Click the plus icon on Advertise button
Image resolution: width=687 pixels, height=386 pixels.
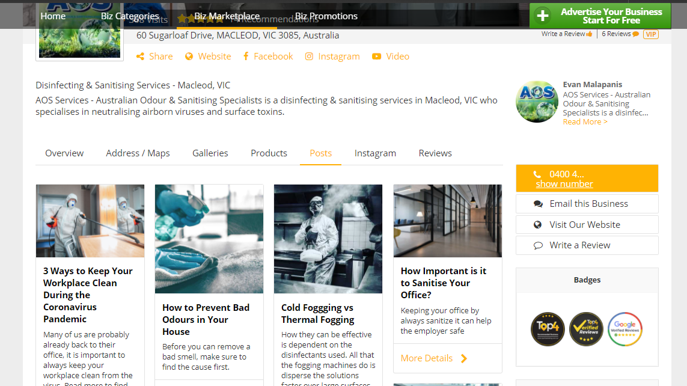point(543,16)
